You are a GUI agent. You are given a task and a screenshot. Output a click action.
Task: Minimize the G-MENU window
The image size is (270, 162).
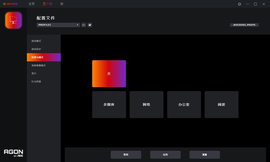click(247, 4)
